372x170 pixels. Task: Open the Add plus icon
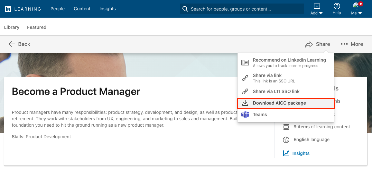coord(317,6)
